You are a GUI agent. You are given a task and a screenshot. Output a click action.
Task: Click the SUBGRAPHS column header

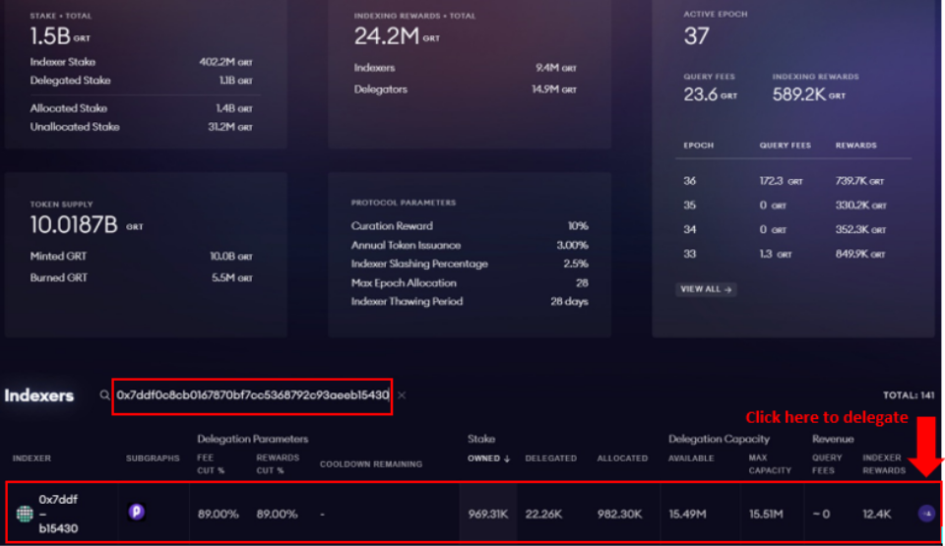click(x=153, y=458)
